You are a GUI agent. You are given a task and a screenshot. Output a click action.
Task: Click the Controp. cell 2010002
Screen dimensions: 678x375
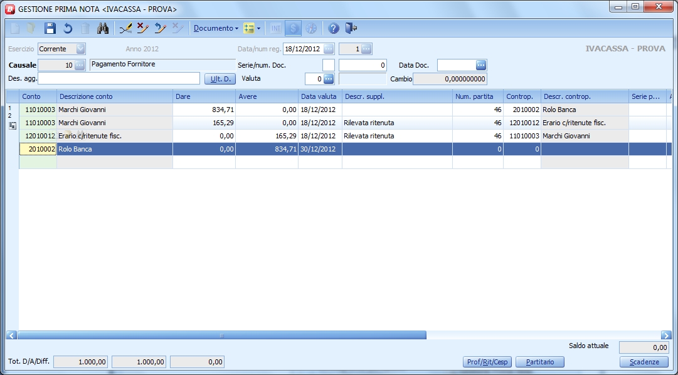coord(522,110)
